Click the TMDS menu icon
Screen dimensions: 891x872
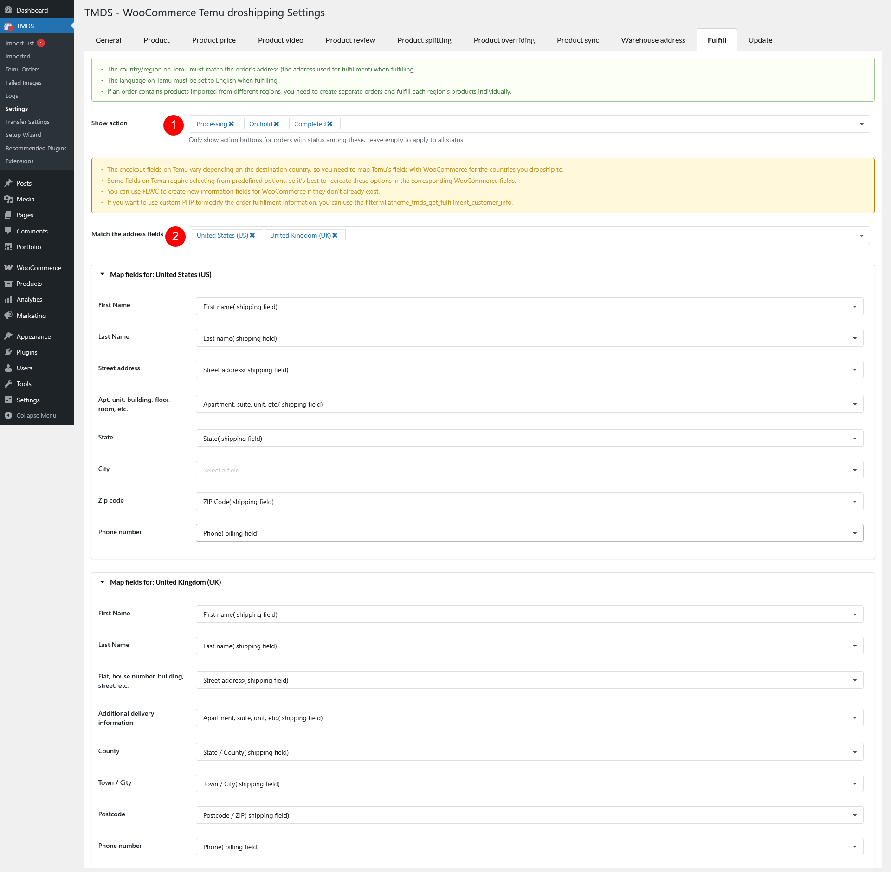(x=8, y=26)
